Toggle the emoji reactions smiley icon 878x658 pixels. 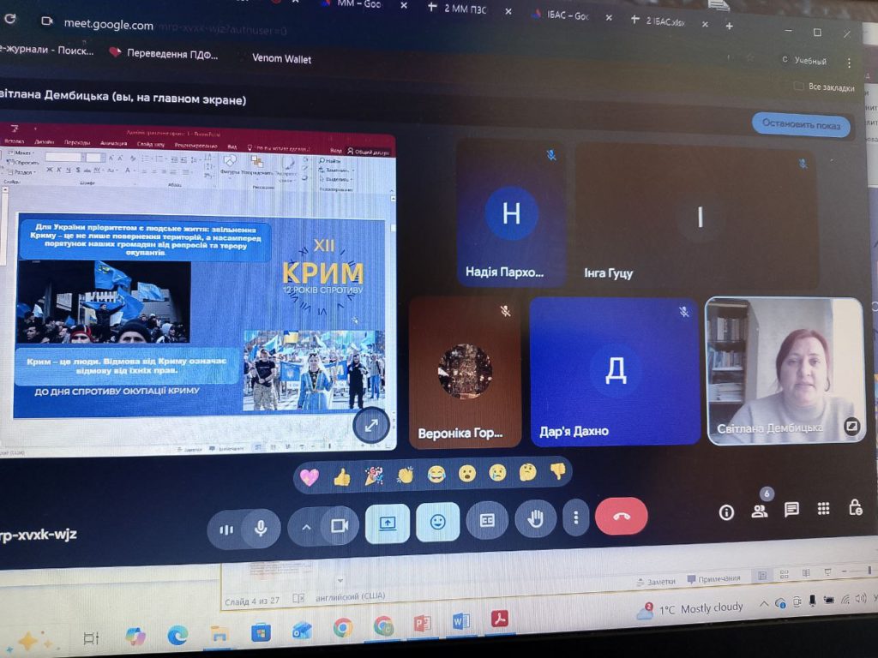(437, 522)
